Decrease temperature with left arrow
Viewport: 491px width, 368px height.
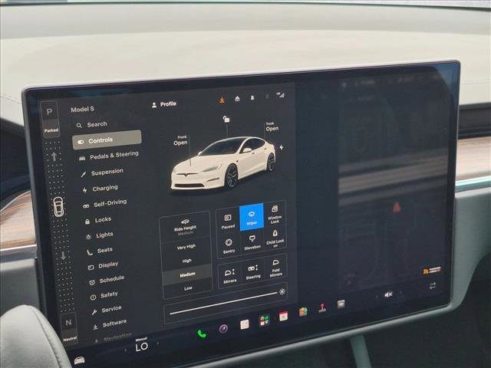[x=126, y=351]
